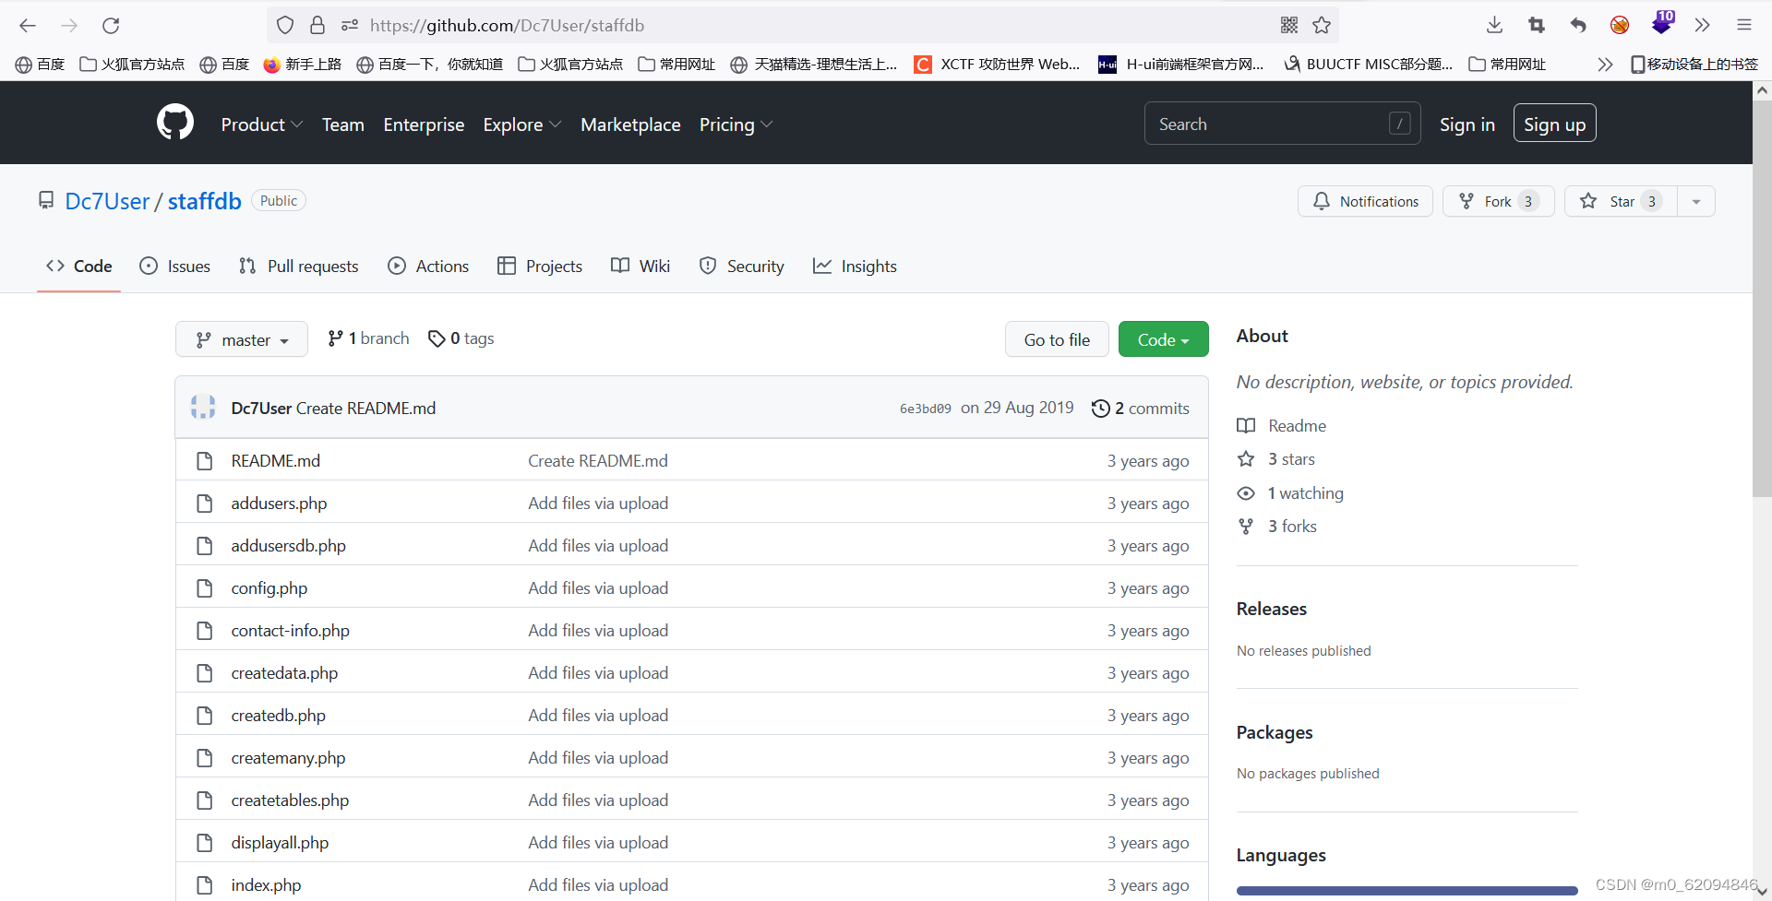Open the Star list dropdown arrow
Image resolution: width=1772 pixels, height=901 pixels.
(x=1696, y=201)
